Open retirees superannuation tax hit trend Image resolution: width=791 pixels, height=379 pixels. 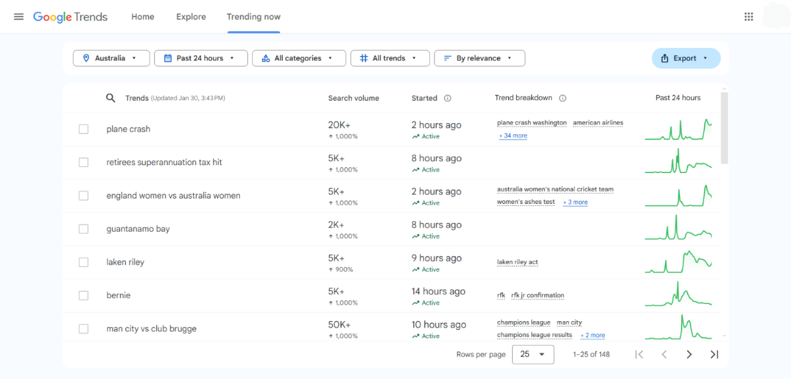[164, 162]
